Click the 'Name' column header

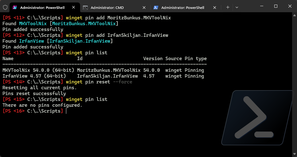coord(8,59)
